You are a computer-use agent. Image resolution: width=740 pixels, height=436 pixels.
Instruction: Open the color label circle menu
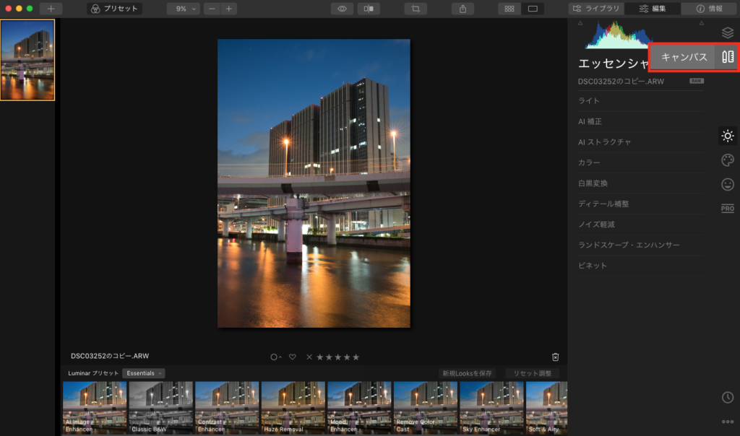coord(275,357)
